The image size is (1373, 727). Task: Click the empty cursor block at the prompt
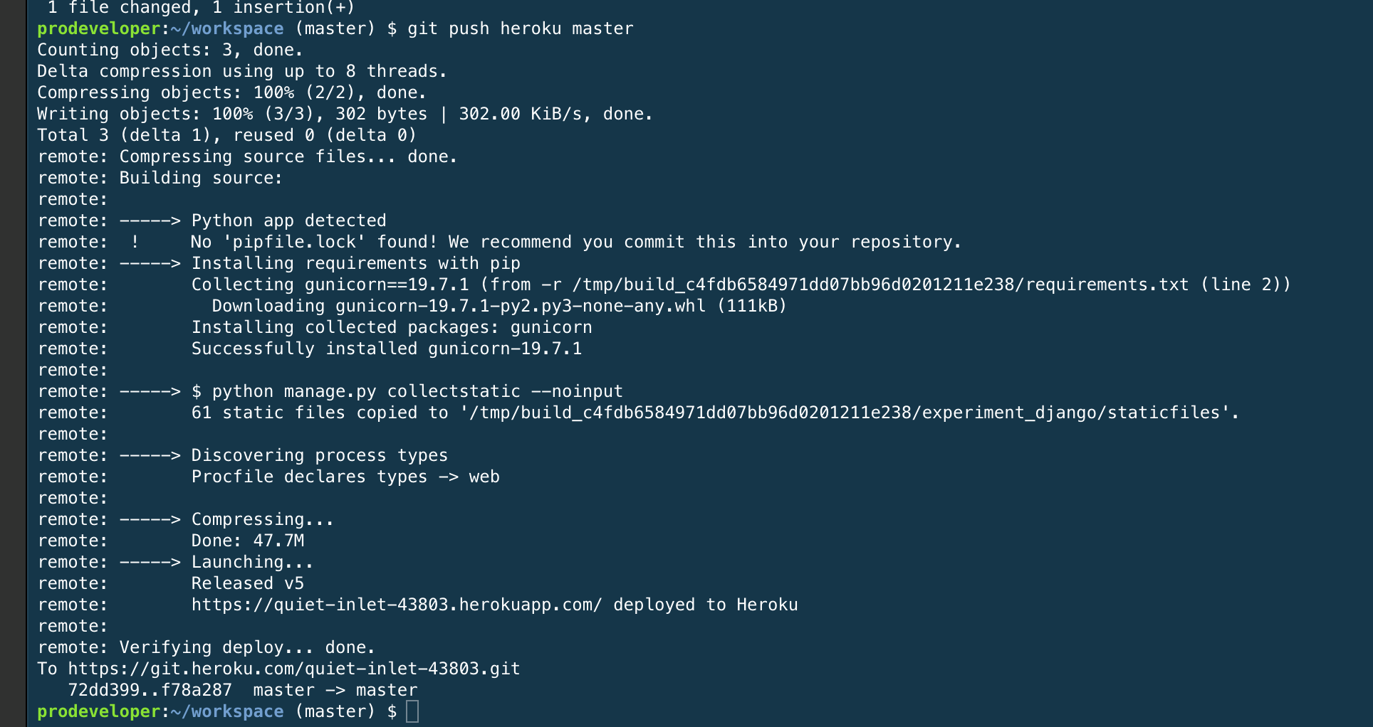412,711
